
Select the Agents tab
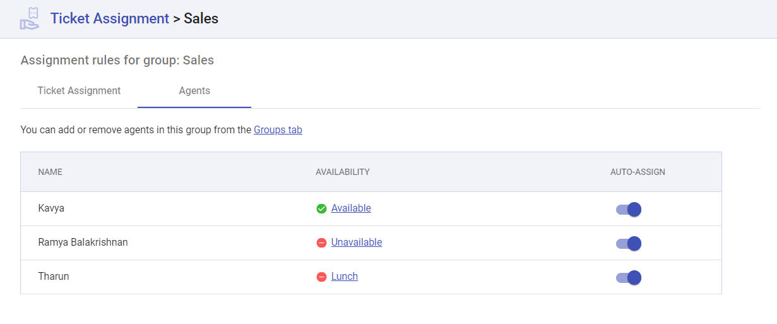coord(194,90)
